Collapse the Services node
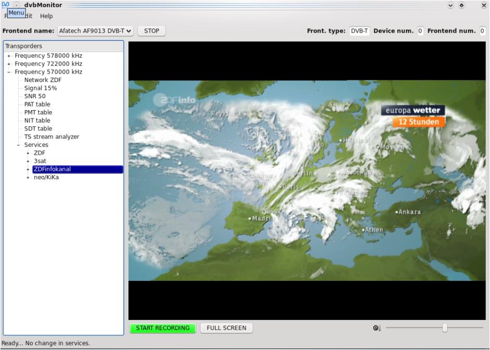The width and height of the screenshot is (490, 350). (x=18, y=145)
